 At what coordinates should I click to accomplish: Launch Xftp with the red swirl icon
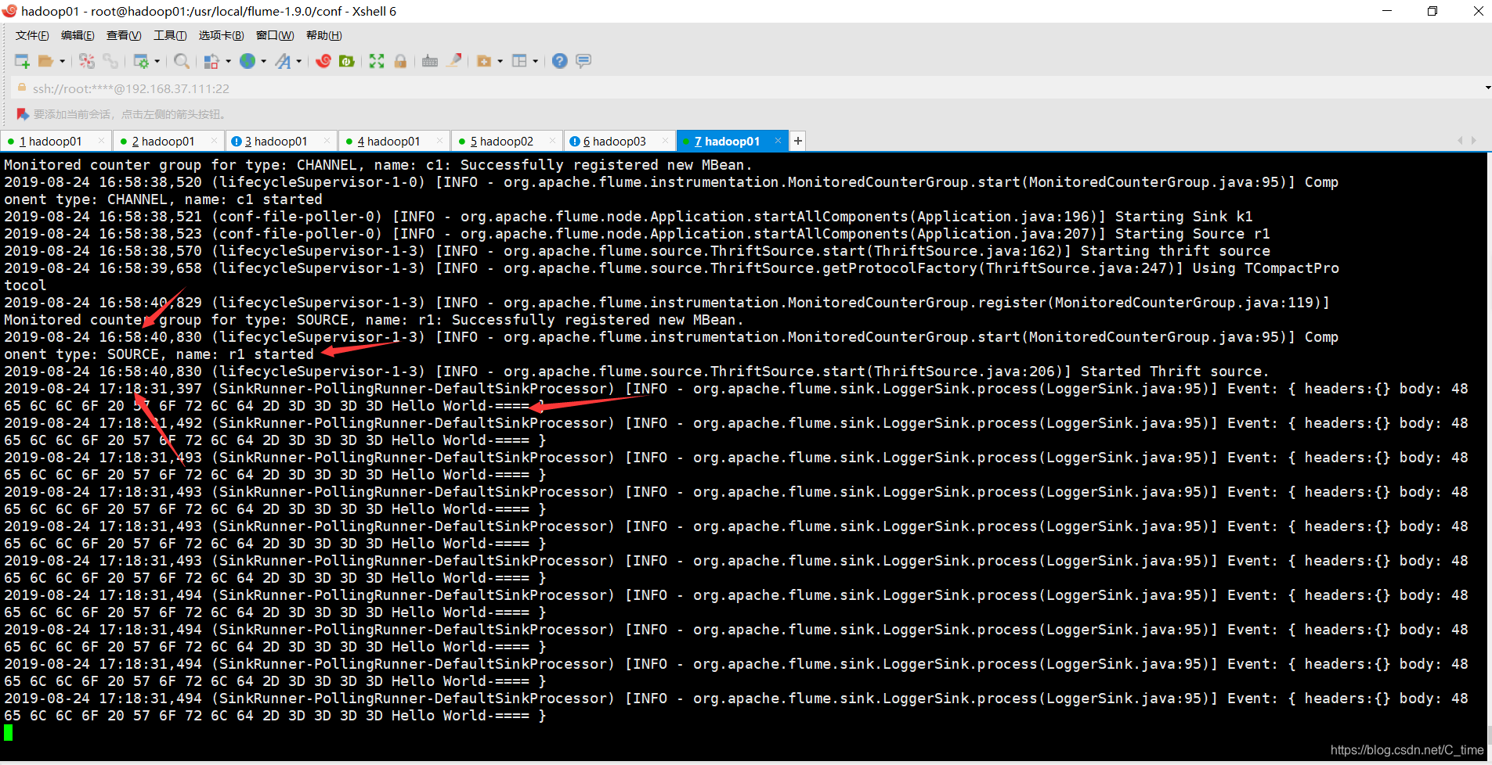point(323,61)
